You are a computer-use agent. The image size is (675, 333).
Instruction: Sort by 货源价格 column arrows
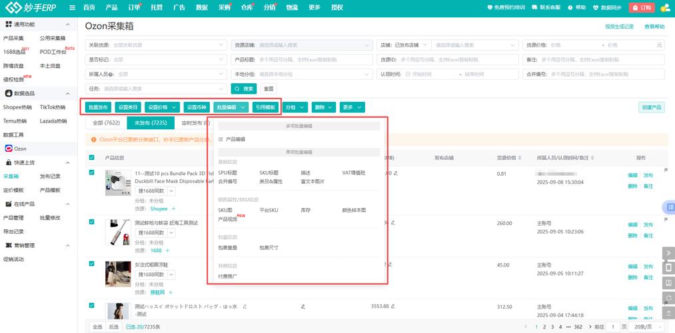coord(518,158)
